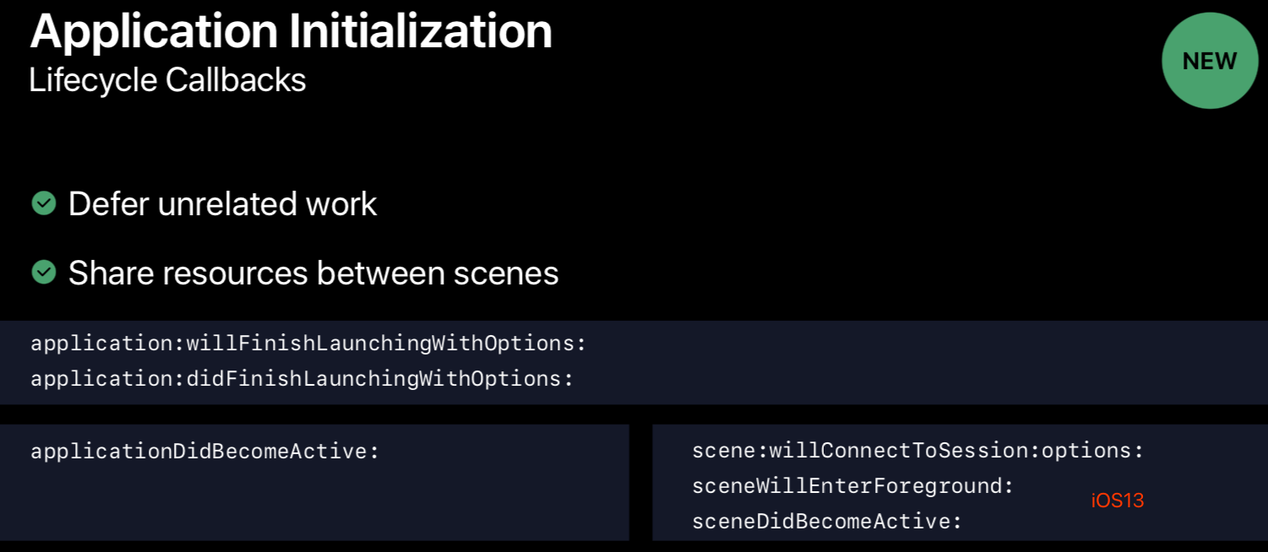
Task: Click sceneWillEnterForeground: code line
Action: pos(853,486)
